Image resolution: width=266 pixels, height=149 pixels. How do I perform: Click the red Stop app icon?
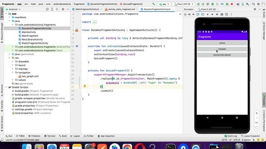(232, 4)
